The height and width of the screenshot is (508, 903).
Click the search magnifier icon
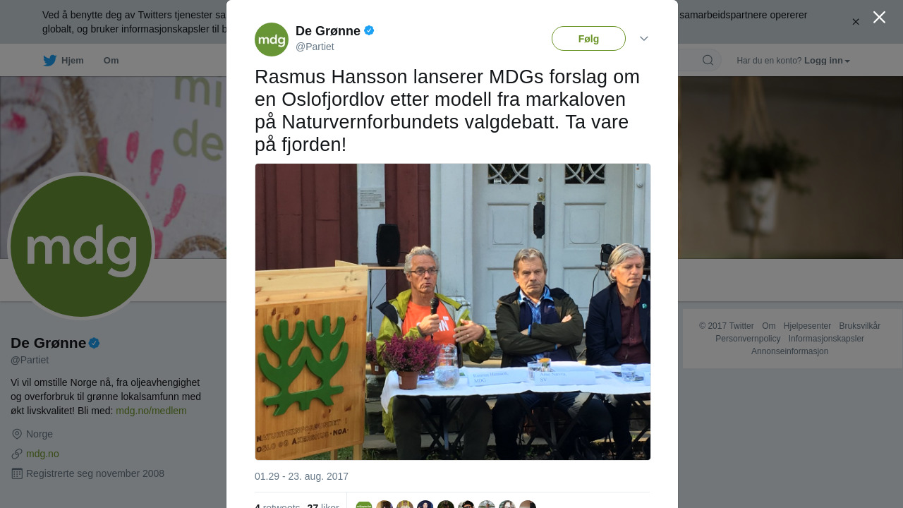(708, 60)
